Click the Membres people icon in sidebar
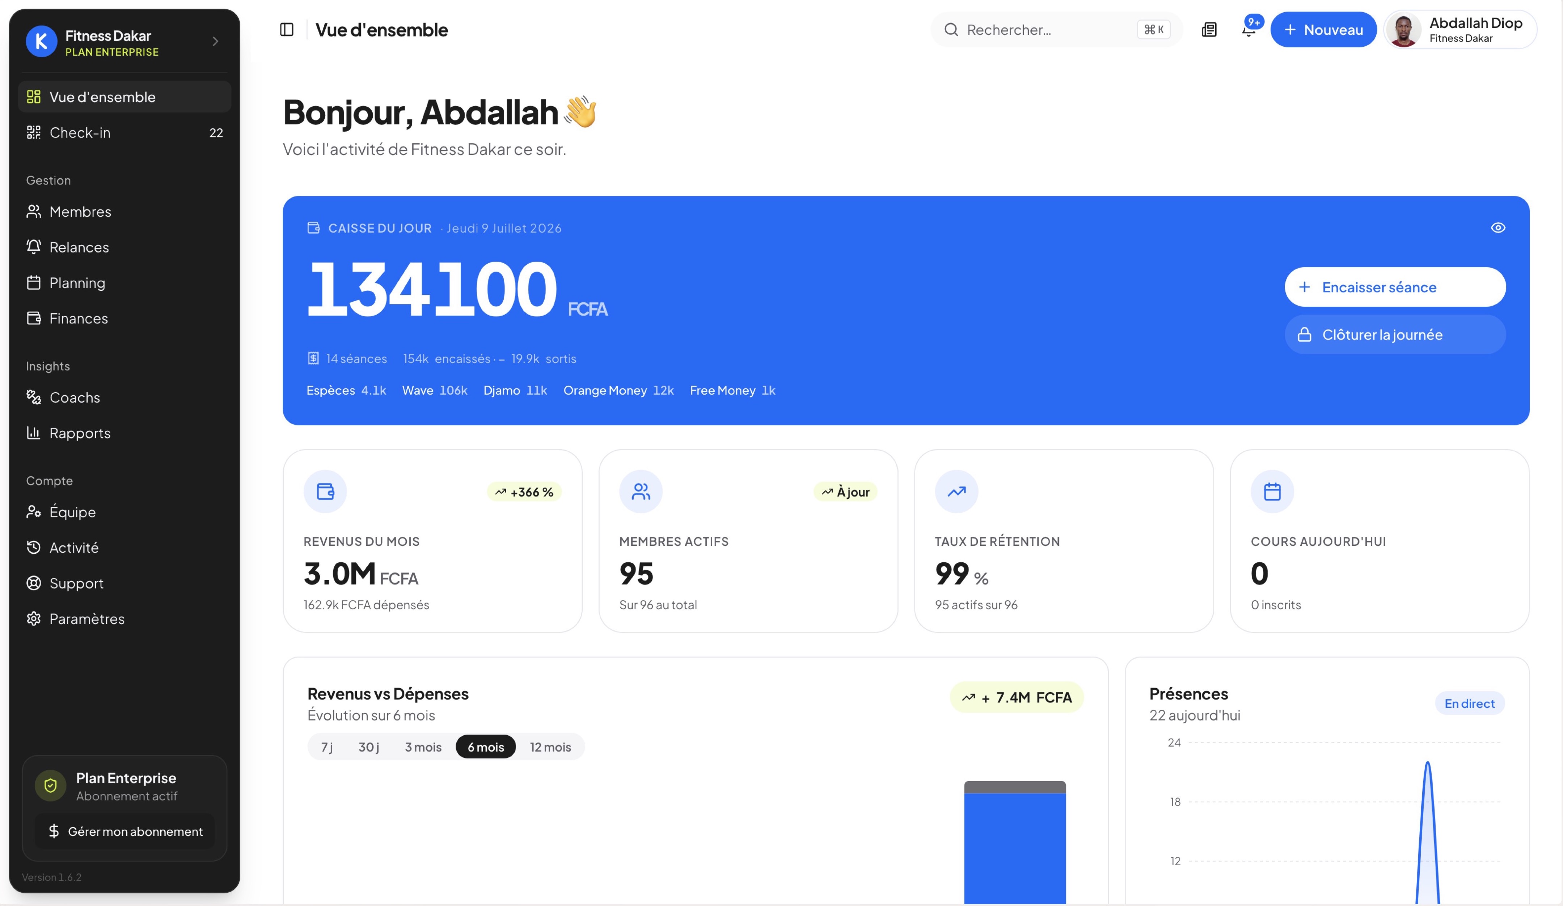Viewport: 1563px width, 906px height. click(34, 211)
